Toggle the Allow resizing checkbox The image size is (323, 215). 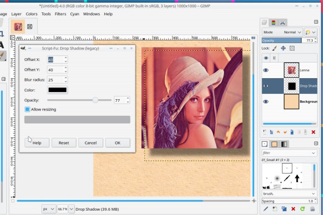(x=27, y=109)
